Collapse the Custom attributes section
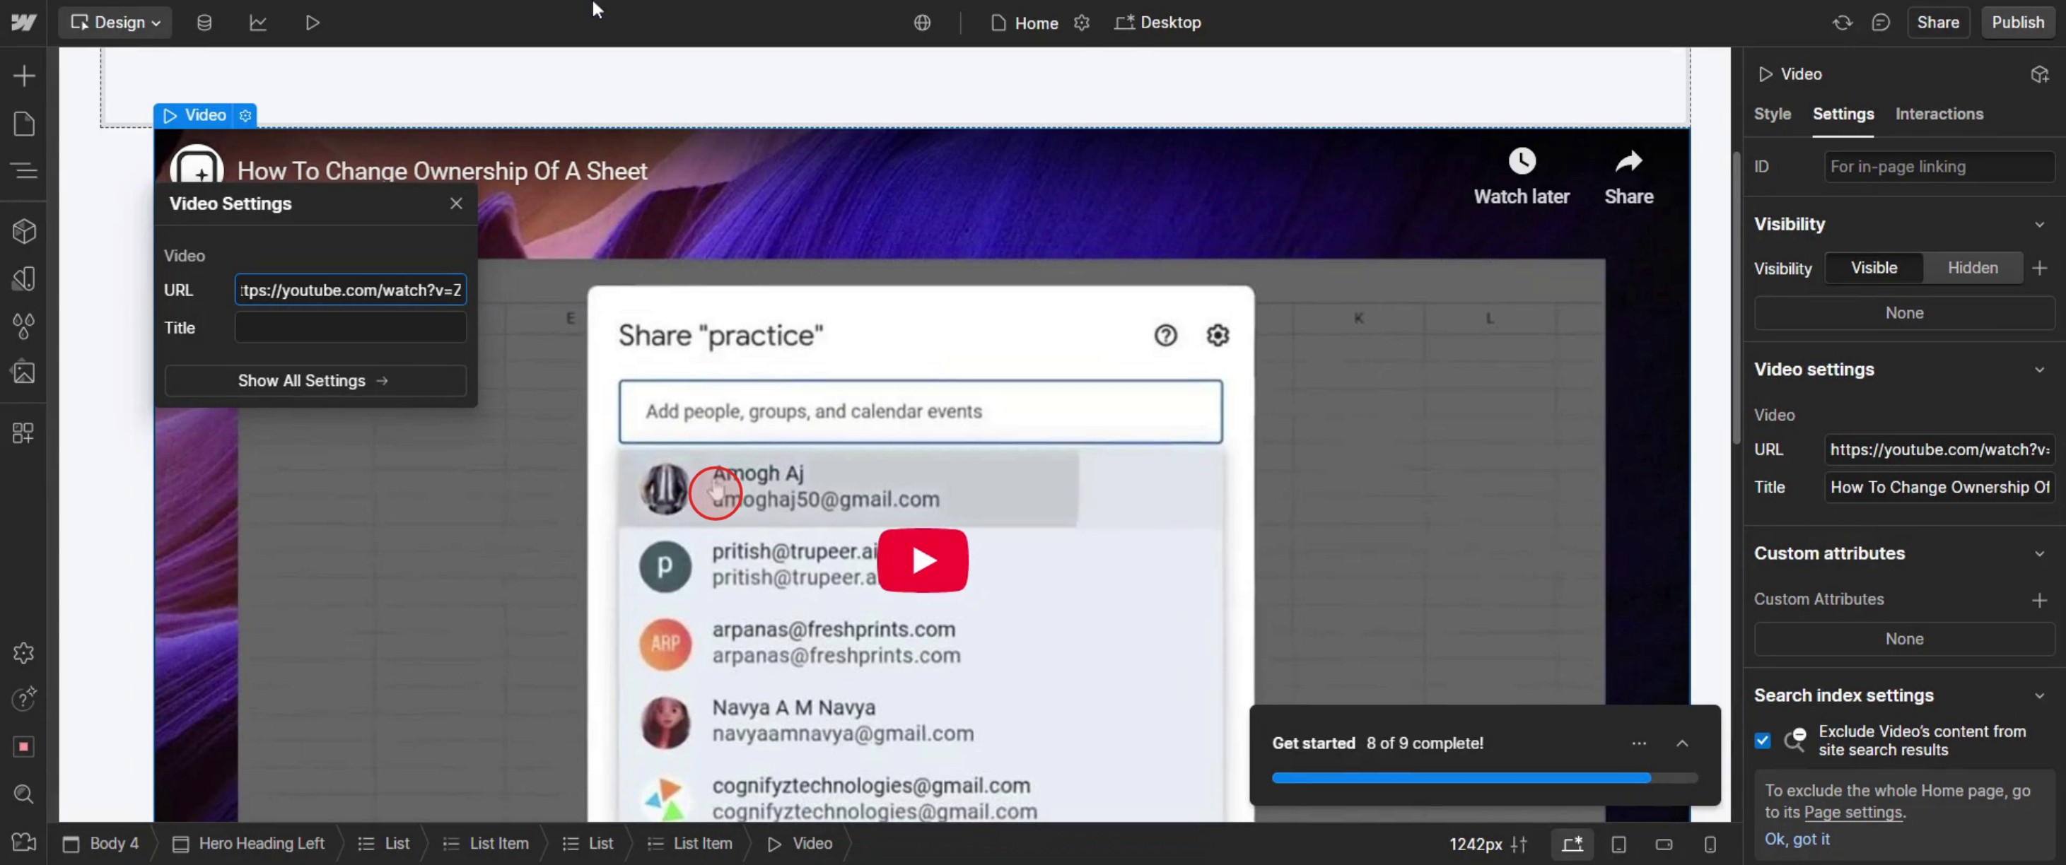2066x865 pixels. point(2038,553)
